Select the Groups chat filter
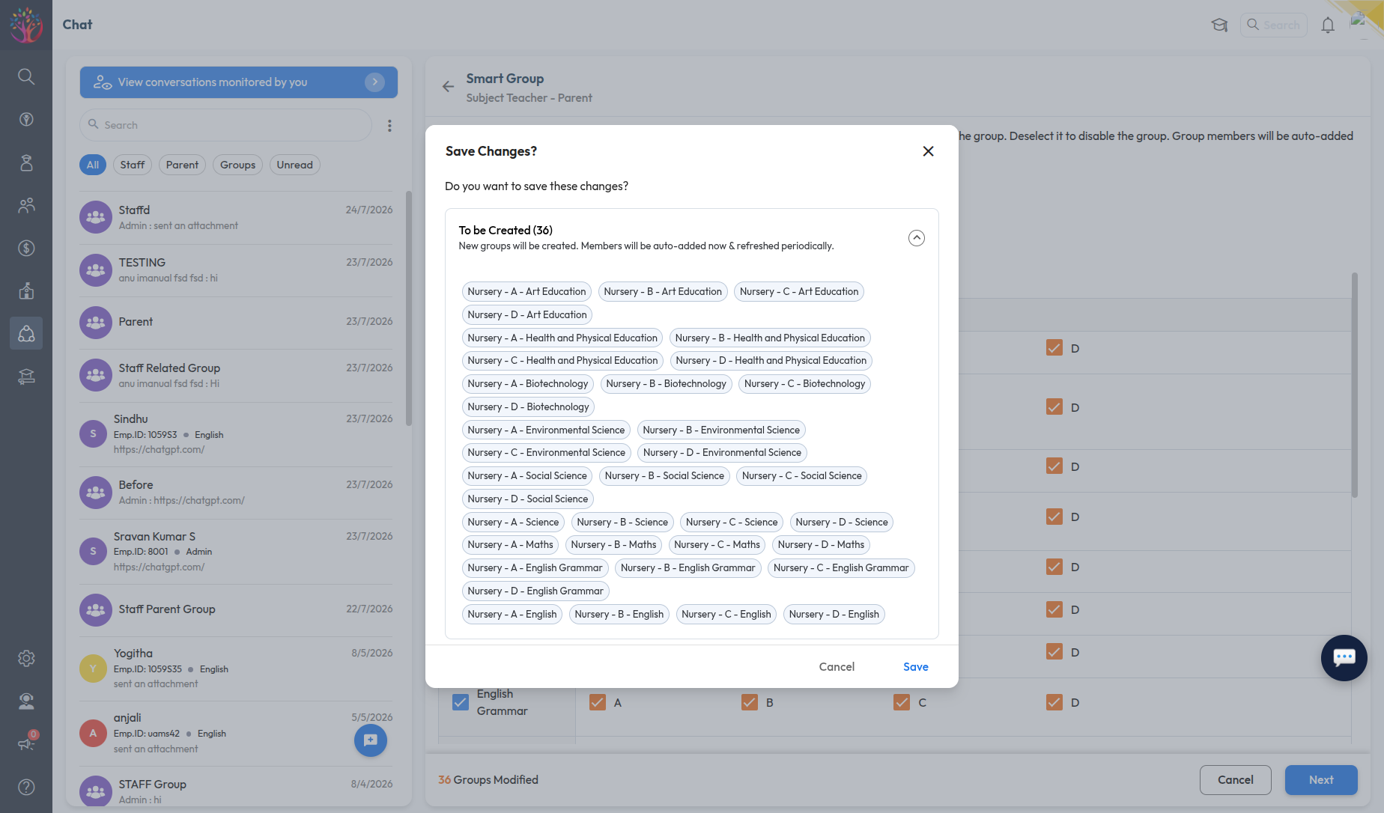Screen dimensions: 1384x813 (237, 165)
